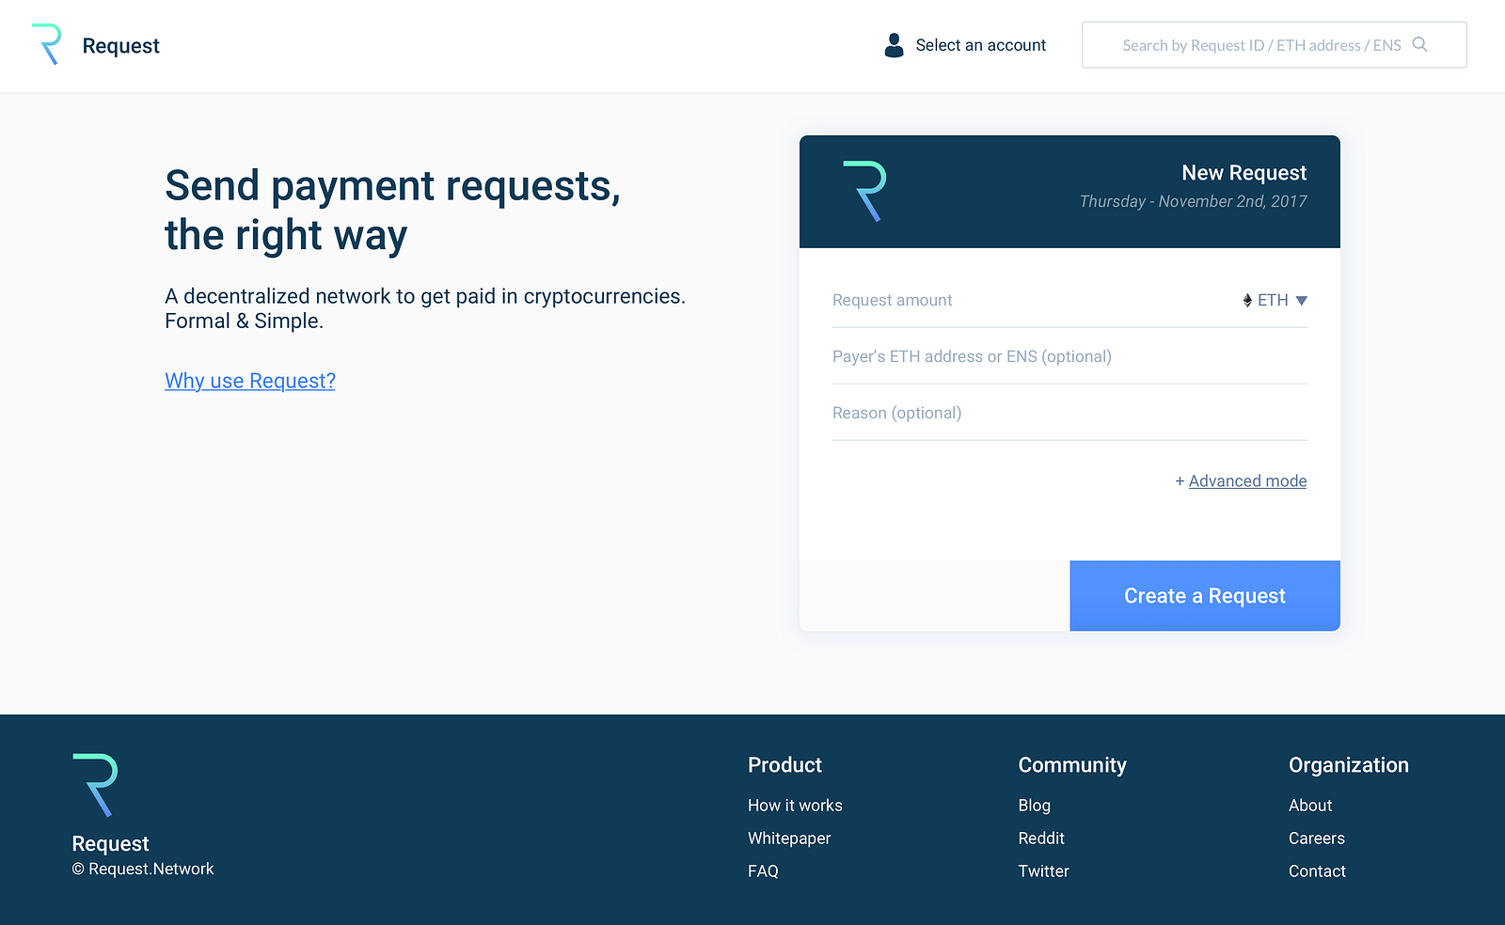Screen dimensions: 1505x925
Task: Click the date Thursday - November 2nd, 2017
Action: point(1194,201)
